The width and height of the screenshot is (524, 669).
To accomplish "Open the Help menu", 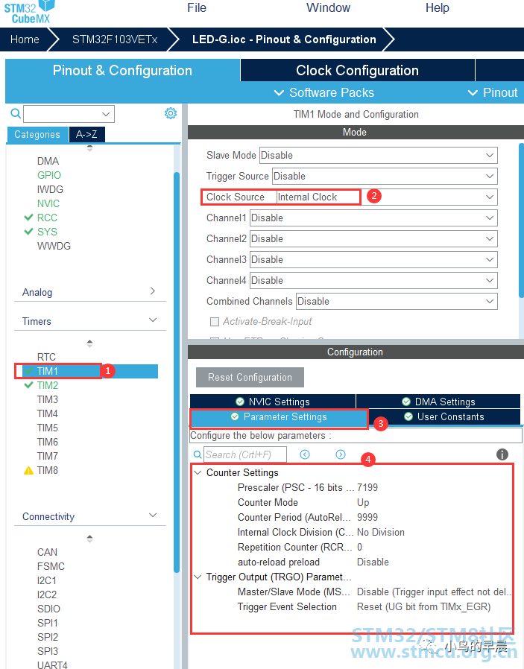I will point(438,7).
